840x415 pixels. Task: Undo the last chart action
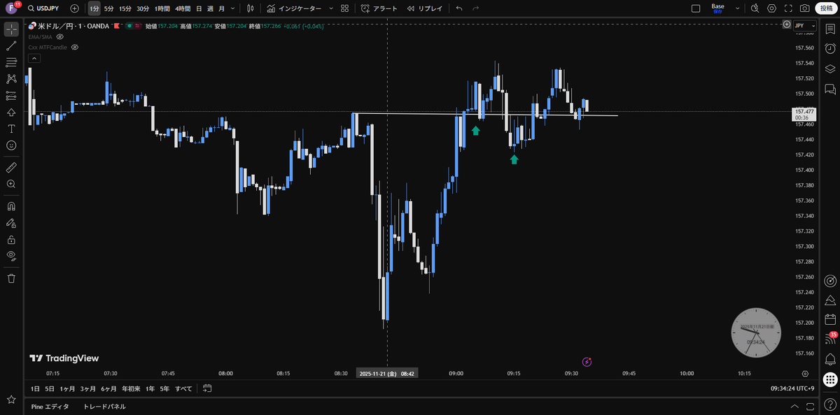coord(459,8)
